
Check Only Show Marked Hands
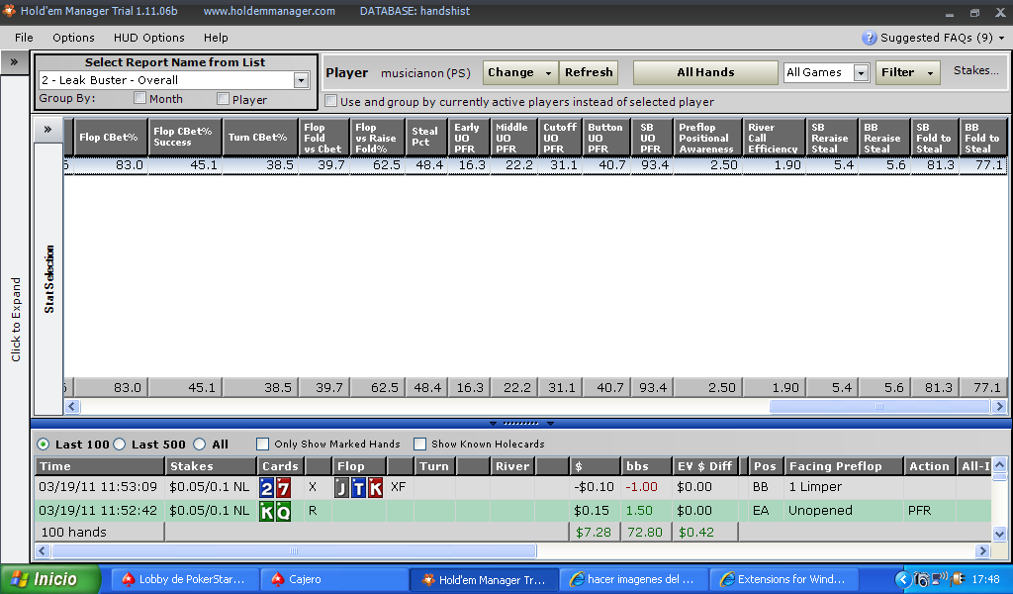pos(263,445)
